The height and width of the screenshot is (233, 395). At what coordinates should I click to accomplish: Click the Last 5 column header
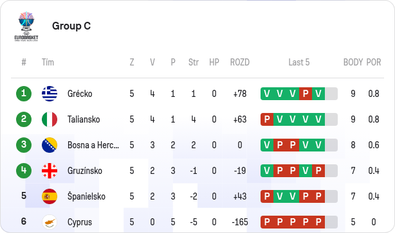pyautogui.click(x=299, y=62)
